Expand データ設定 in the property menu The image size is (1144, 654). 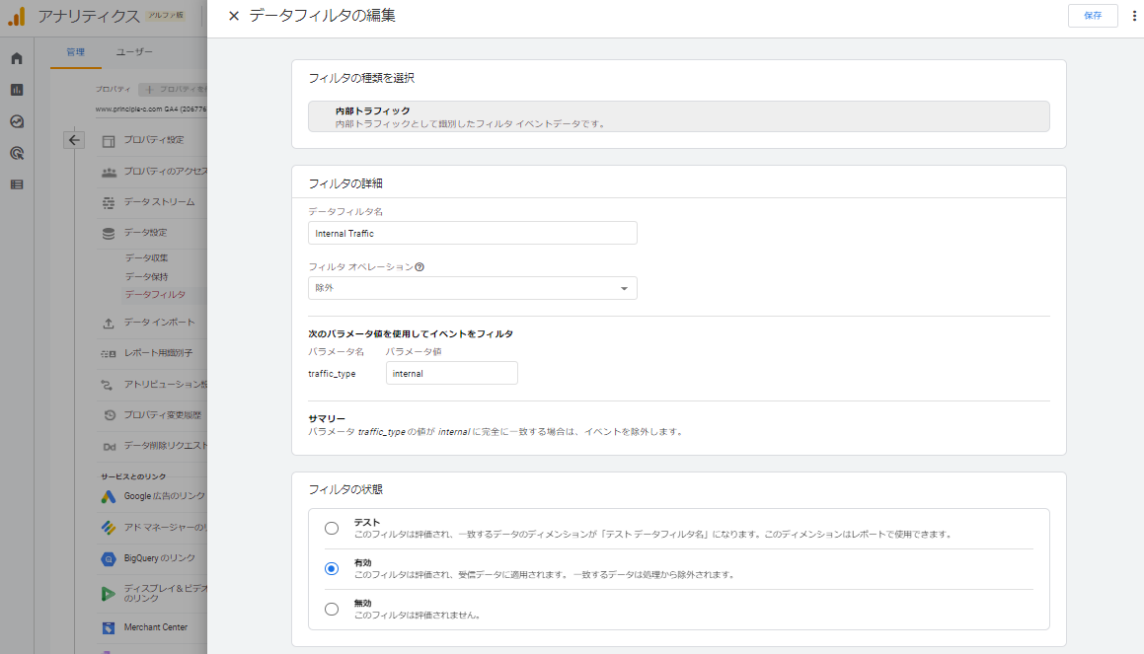click(x=145, y=233)
